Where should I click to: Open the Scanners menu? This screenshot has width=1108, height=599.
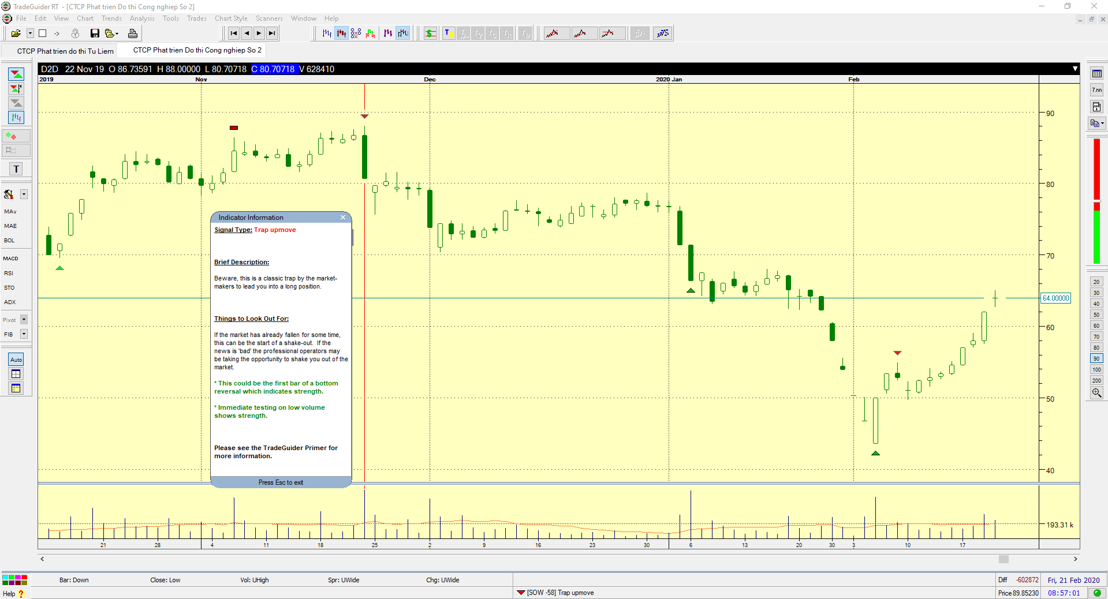269,18
